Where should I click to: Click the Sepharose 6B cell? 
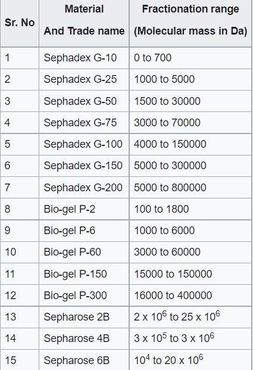pos(84,360)
